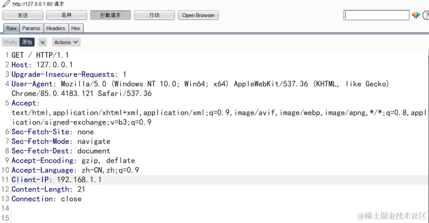Image resolution: width=429 pixels, height=223 pixels.
Task: Open the 行动 (Action) menu button
Action: click(154, 15)
